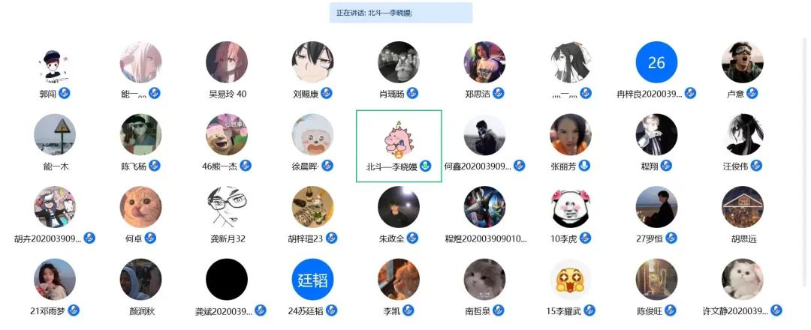Select the black avatar of 龚斌
811x330 pixels.
point(227,280)
